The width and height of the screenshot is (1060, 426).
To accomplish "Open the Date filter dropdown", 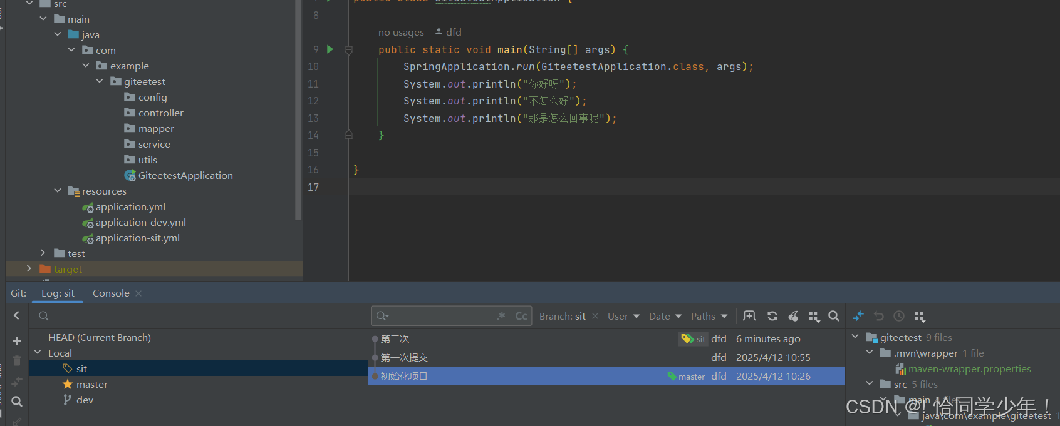I will pyautogui.click(x=665, y=317).
